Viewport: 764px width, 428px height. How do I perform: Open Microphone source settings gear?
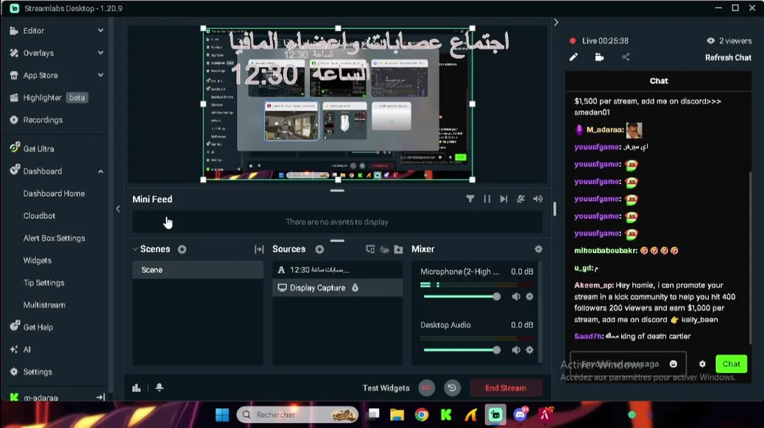coord(530,297)
